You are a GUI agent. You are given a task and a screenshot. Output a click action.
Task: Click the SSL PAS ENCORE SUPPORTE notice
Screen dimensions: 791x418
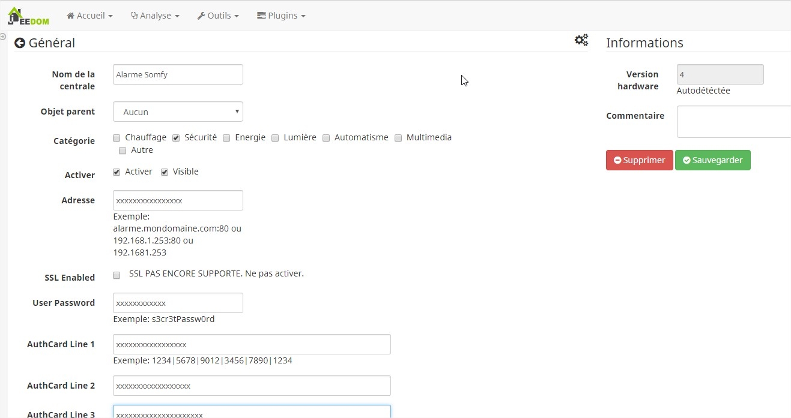(216, 273)
